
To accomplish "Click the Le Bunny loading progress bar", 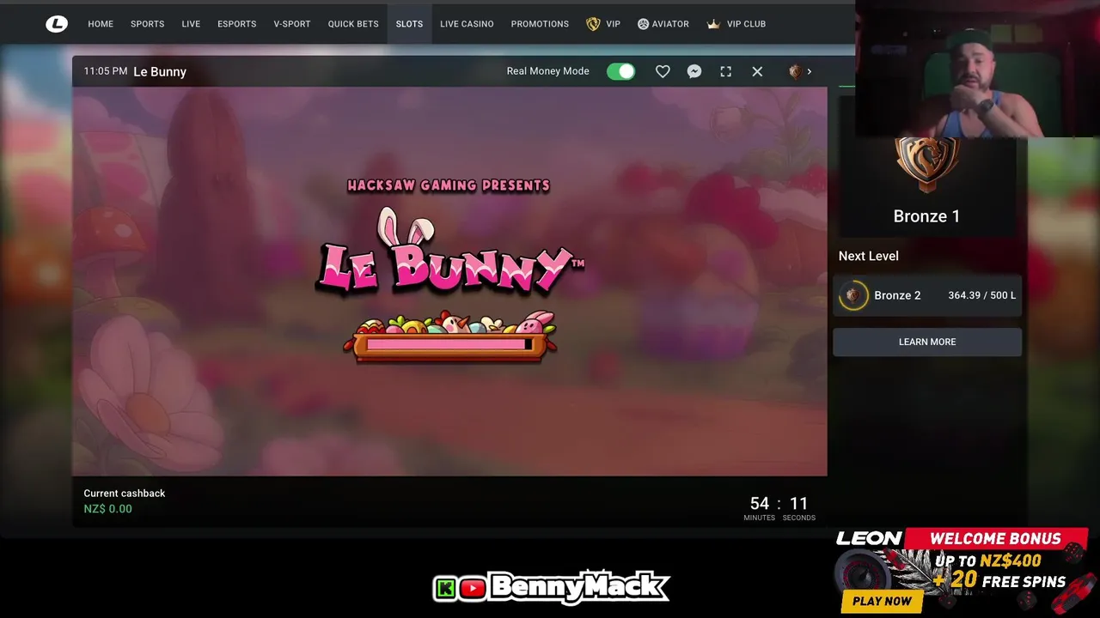I will pos(449,344).
